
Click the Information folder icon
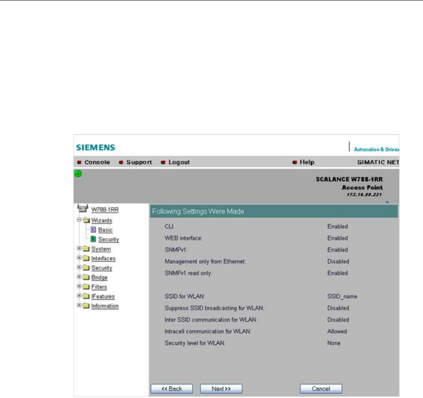86,306
